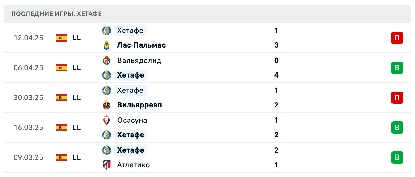Click the Последние игры: Хетафе header
The width and height of the screenshot is (415, 177).
pyautogui.click(x=57, y=14)
